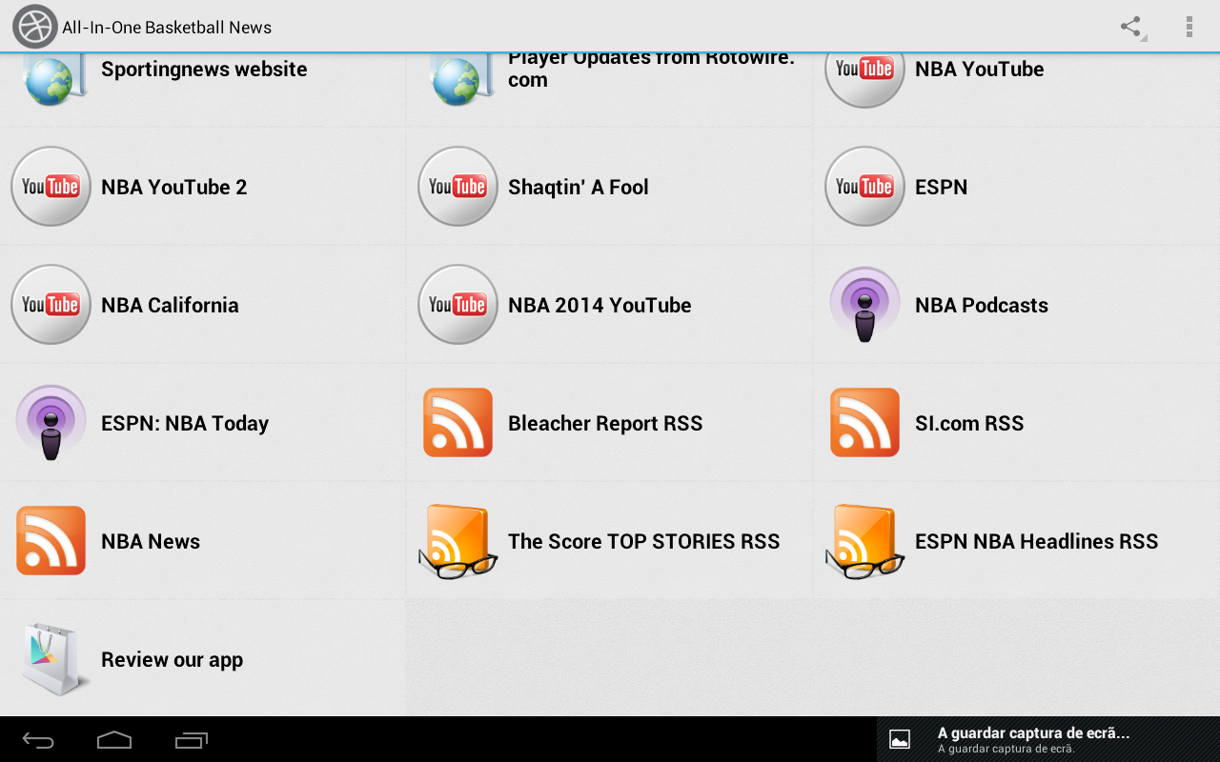Open the overflow three-dots menu
This screenshot has width=1220, height=762.
point(1189,27)
